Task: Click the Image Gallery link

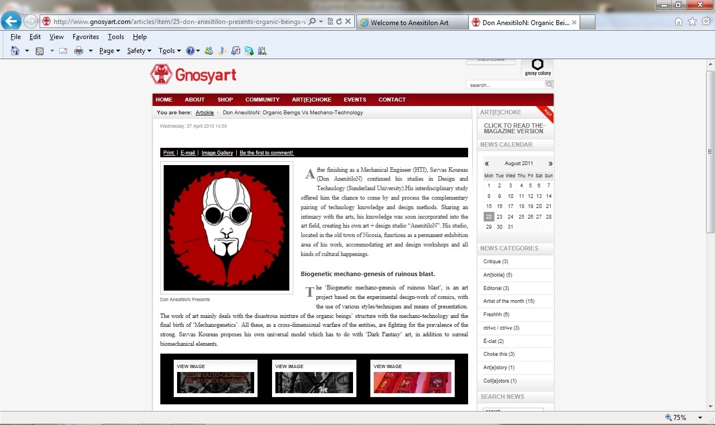Action: tap(217, 153)
